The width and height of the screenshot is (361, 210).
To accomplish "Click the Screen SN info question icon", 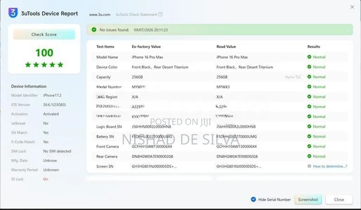I will 309,166.
